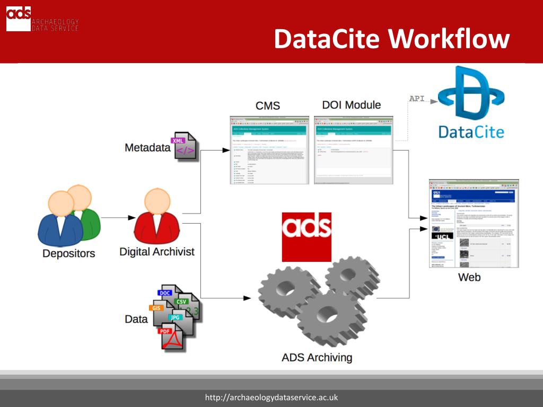The image size is (543, 407).
Task: Click the red ads square logo
Action: (x=306, y=237)
